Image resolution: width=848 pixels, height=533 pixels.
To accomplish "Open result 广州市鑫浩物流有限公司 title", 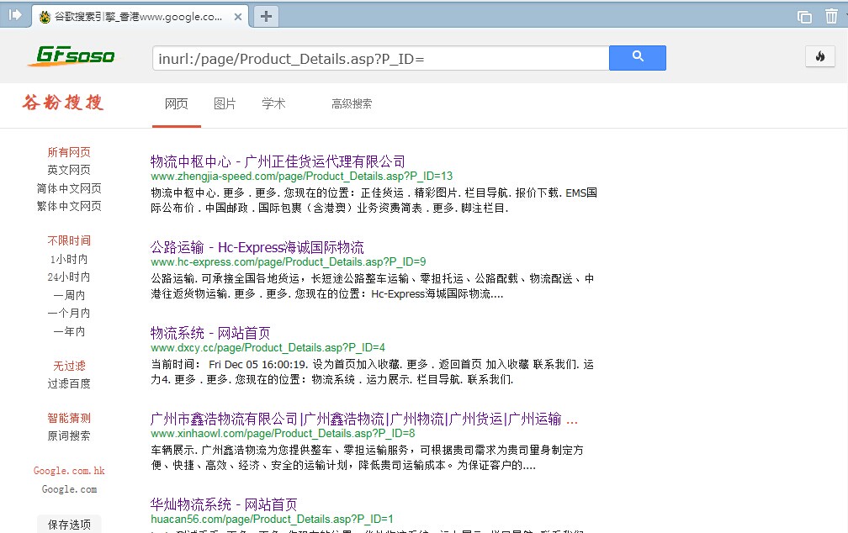I will coord(364,419).
